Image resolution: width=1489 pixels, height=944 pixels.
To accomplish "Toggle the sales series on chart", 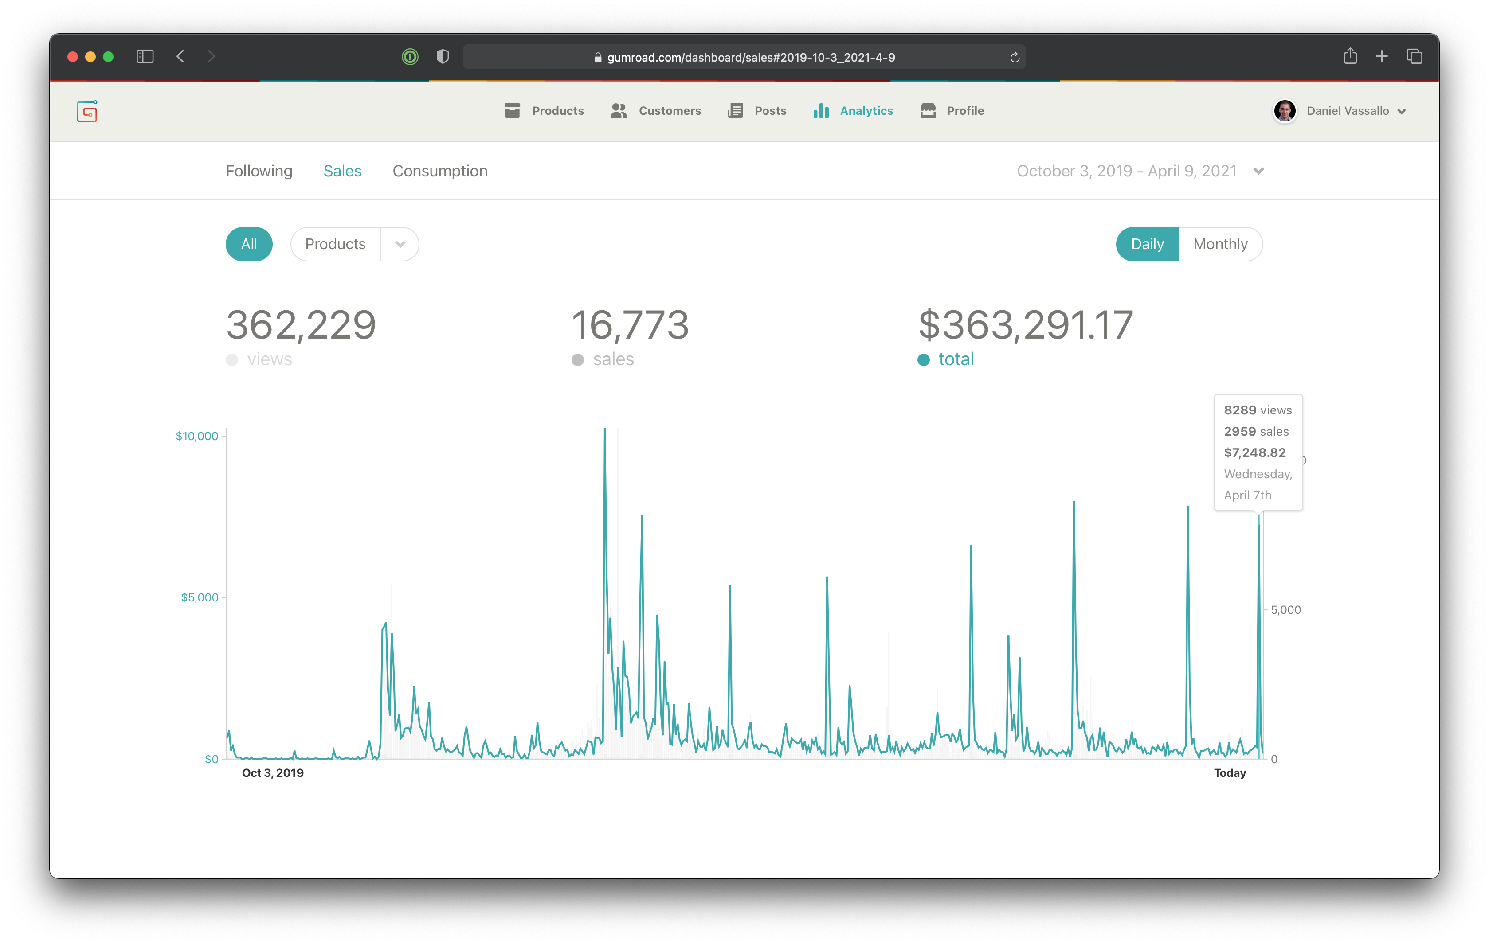I will (x=603, y=359).
